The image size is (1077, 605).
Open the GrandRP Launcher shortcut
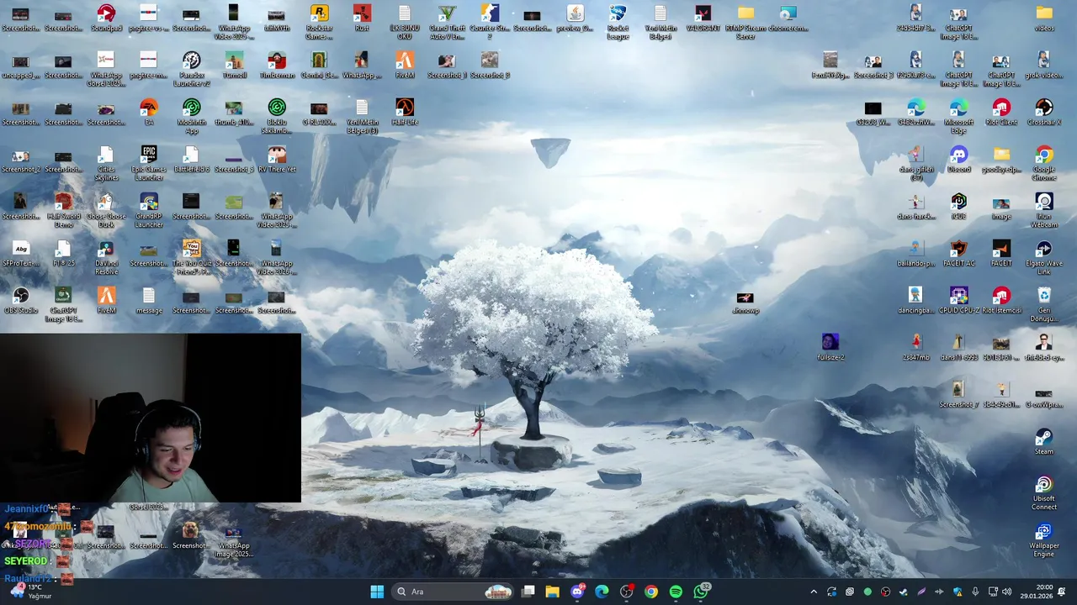[149, 210]
